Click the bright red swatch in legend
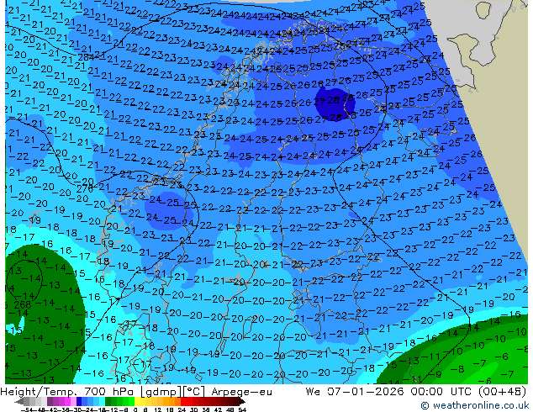Screen dimensions: 533x412 (x=183, y=402)
